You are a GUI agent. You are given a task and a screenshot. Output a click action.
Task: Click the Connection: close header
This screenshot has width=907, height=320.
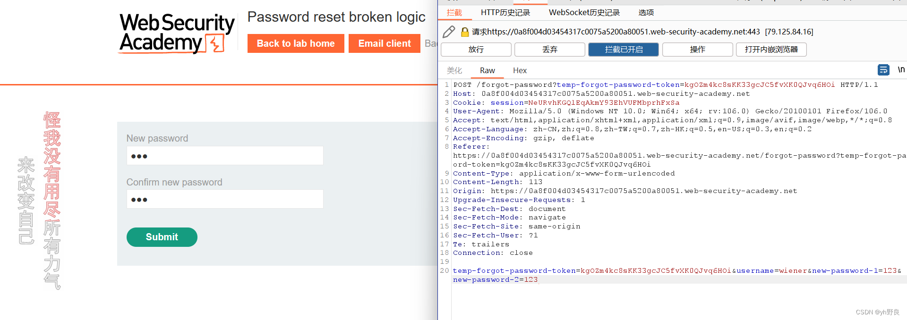pyautogui.click(x=493, y=253)
